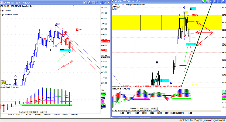Click the OneBand label in the left oscillator panel
This screenshot has height=122, width=226.
[22, 112]
